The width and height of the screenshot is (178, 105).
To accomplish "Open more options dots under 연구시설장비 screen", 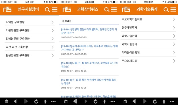I will pyautogui.click(x=53, y=101).
